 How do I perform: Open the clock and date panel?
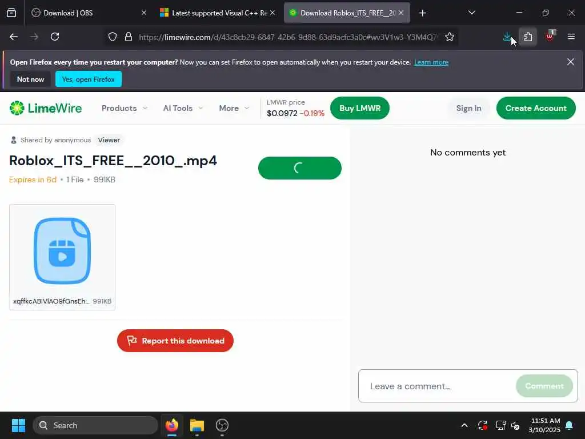pos(544,425)
